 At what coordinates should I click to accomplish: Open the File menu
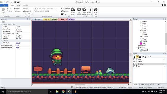click(4, 5)
